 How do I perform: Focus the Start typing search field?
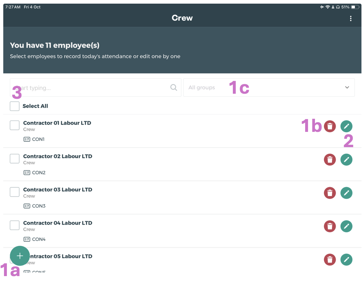(x=91, y=88)
